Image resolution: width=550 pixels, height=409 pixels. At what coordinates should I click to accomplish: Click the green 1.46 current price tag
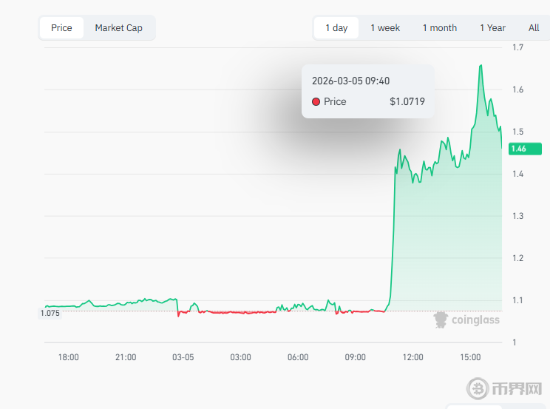pyautogui.click(x=518, y=149)
